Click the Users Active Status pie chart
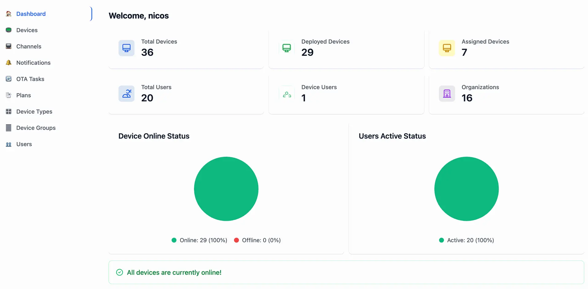The width and height of the screenshot is (588, 289). [466, 189]
